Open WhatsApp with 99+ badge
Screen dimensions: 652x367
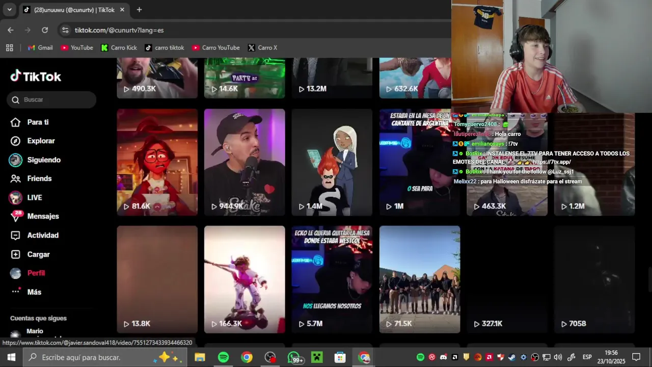294,357
